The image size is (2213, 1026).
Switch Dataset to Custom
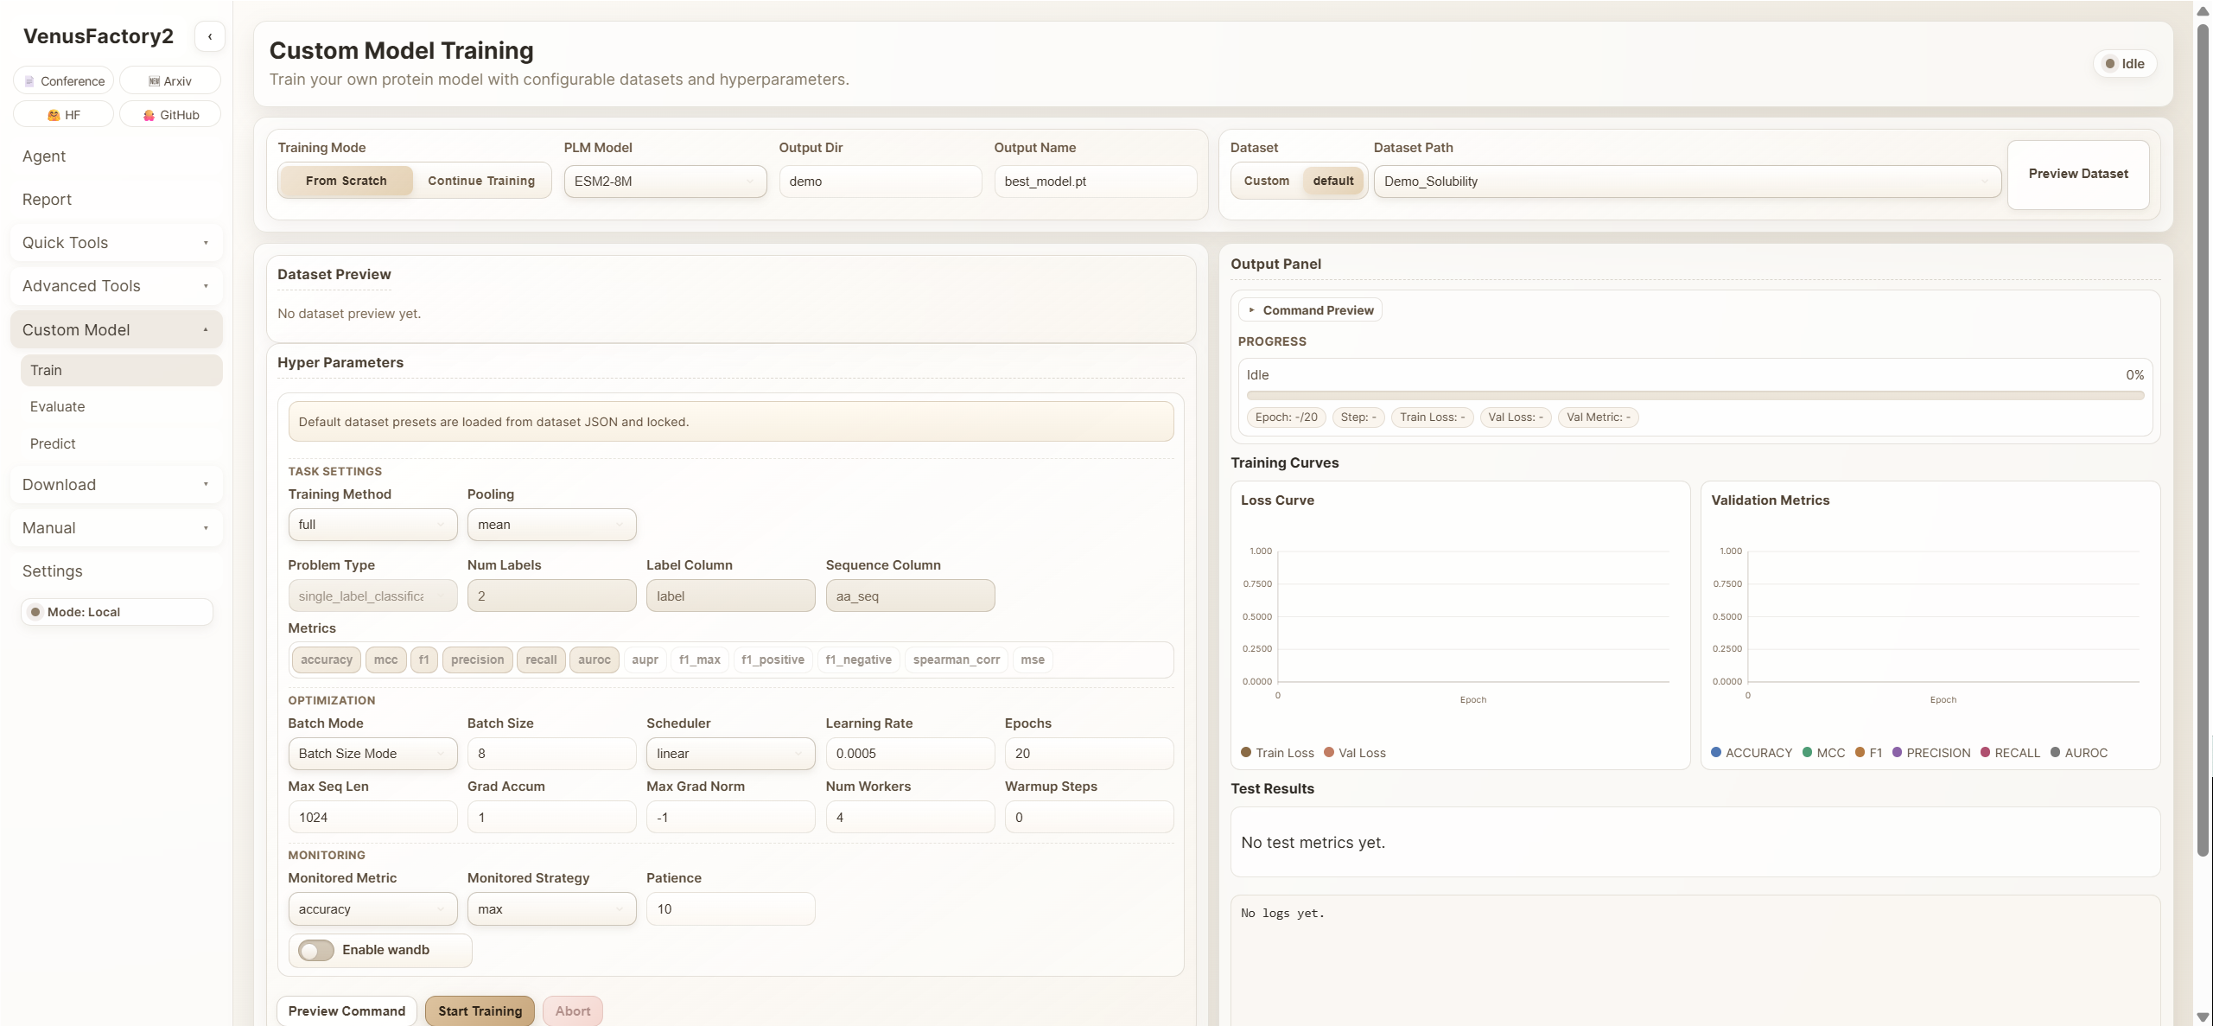1266,181
